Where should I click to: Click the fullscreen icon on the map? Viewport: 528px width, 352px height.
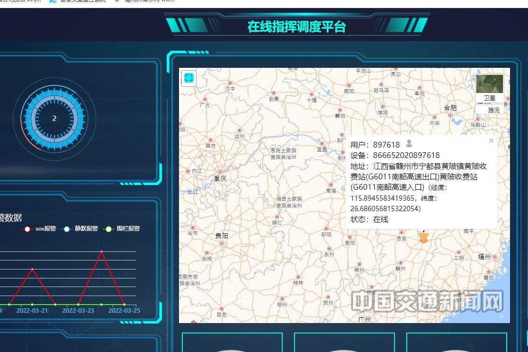click(188, 78)
